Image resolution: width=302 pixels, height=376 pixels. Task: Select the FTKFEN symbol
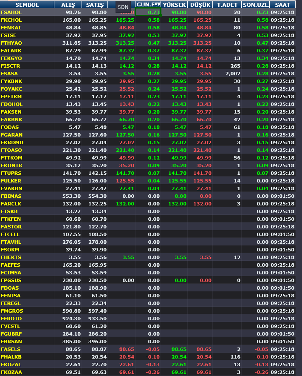point(11,219)
